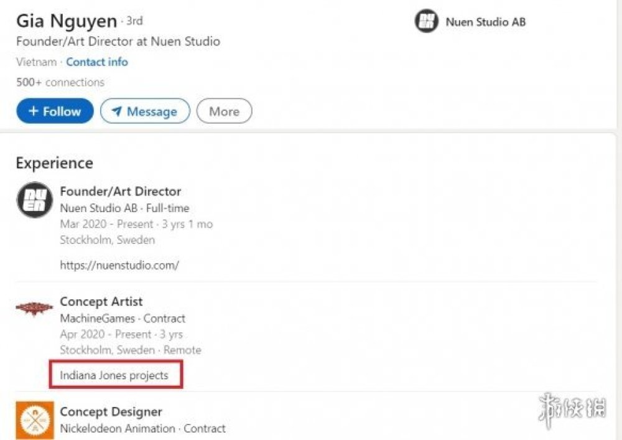Viewport: 622px width, 440px height.
Task: Open the Contact info link
Action: [97, 62]
